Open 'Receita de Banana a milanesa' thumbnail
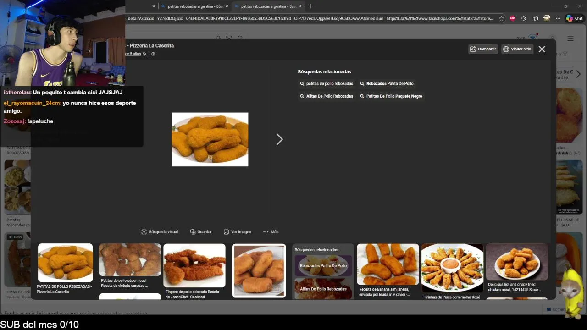The image size is (587, 330). 388,264
